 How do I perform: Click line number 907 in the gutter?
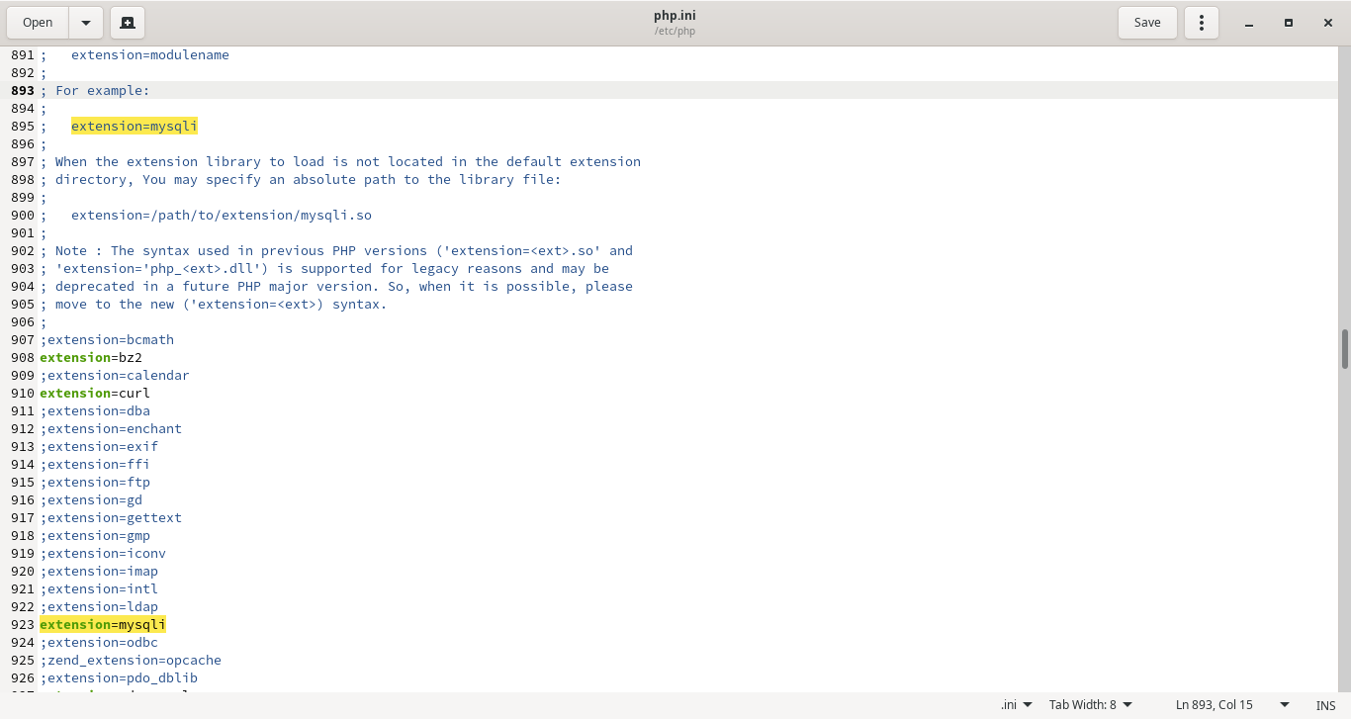point(22,339)
